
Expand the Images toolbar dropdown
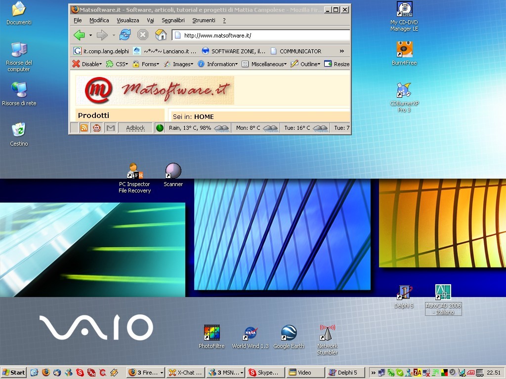tap(178, 64)
